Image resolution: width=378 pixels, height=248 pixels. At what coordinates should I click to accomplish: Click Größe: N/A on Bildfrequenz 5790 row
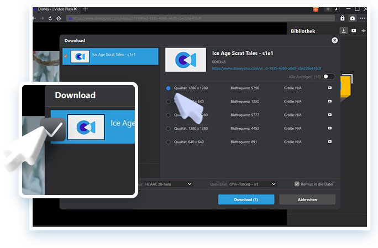click(293, 88)
